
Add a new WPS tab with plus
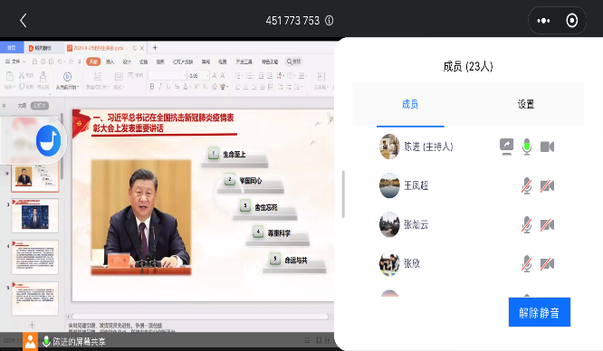coord(155,48)
